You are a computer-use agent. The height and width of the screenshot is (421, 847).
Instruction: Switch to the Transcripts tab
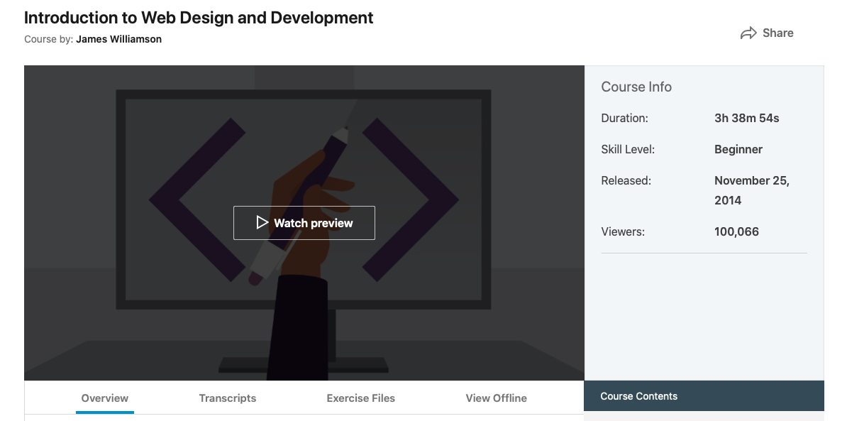pos(228,398)
